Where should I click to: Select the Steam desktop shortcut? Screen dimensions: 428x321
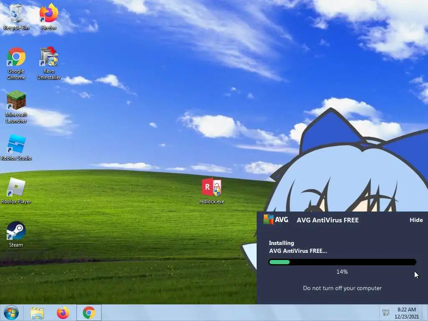tap(16, 234)
